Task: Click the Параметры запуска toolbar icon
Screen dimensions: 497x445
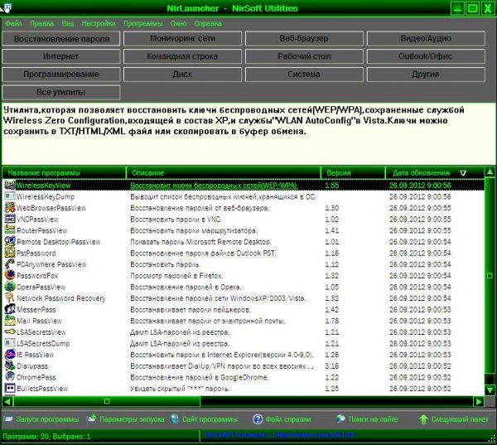Action: (x=92, y=418)
